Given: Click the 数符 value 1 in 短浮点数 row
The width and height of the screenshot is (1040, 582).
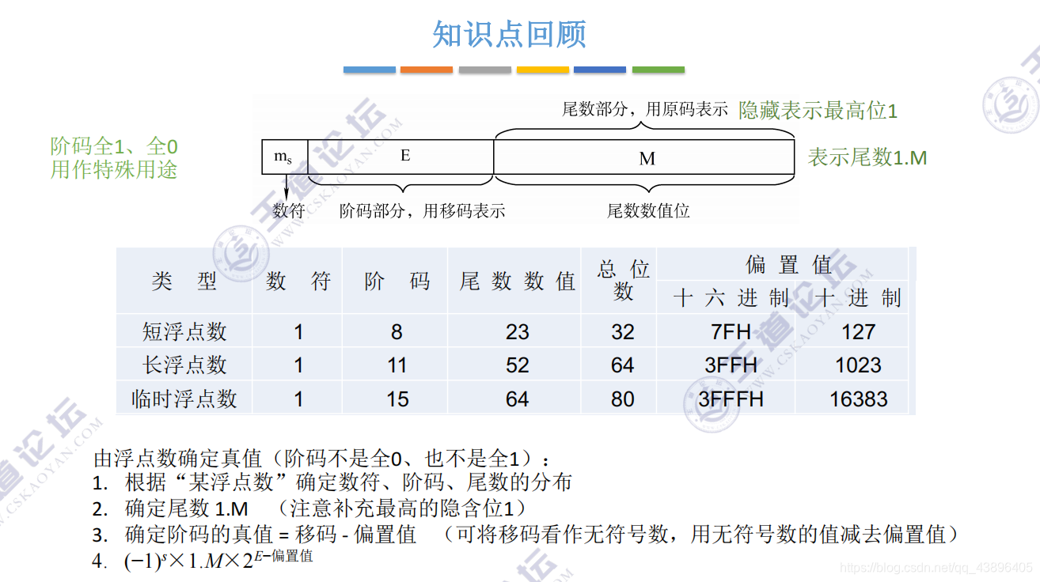Looking at the screenshot, I should [298, 331].
